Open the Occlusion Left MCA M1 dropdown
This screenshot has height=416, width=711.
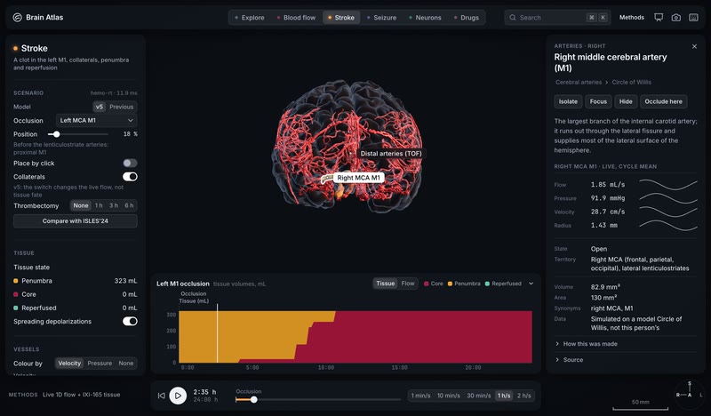(x=97, y=120)
